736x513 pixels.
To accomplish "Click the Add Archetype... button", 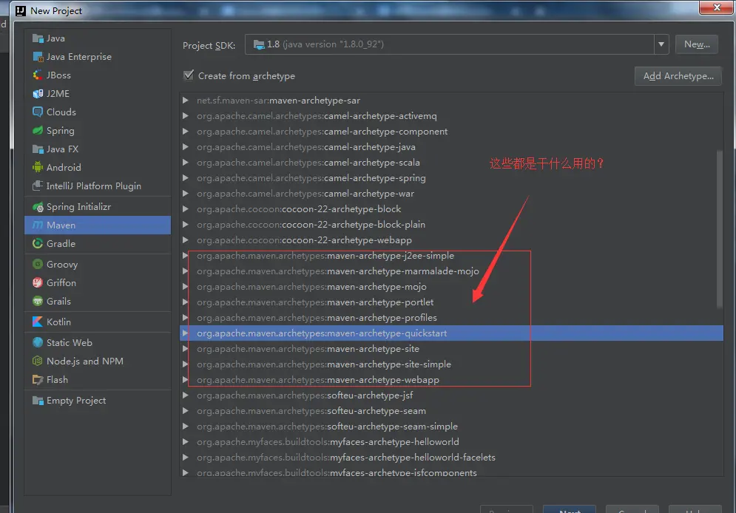I will pos(678,76).
